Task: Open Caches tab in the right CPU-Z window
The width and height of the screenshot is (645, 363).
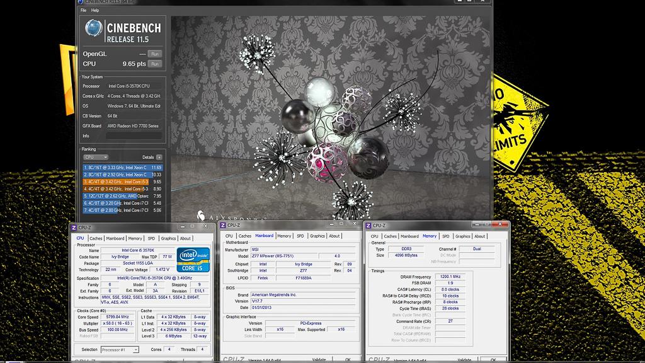Action: tap(391, 236)
